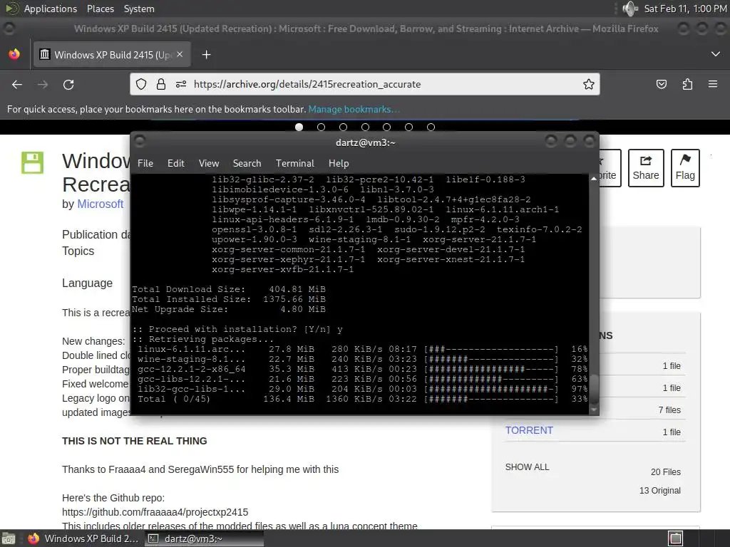Open the terminal File menu
The height and width of the screenshot is (547, 730).
pyautogui.click(x=145, y=163)
